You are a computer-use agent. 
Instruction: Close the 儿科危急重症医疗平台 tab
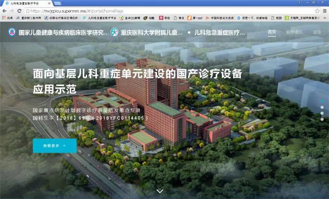coord(49,4)
